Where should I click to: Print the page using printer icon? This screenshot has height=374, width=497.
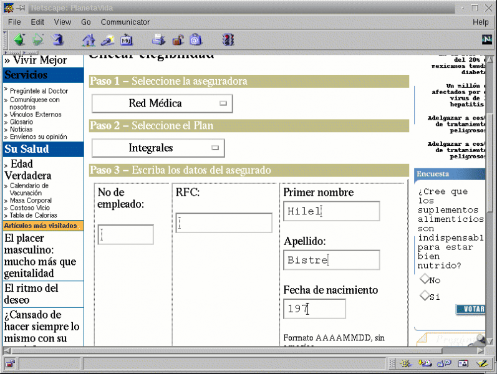[158, 40]
